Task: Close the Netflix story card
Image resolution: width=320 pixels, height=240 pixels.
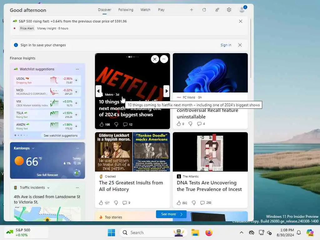Action: coord(155,59)
